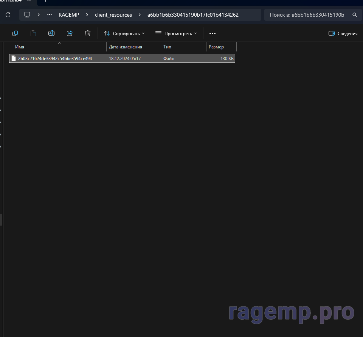Screen dimensions: 363x337
Task: Click the Rename icon in the toolbar
Action: click(x=51, y=33)
